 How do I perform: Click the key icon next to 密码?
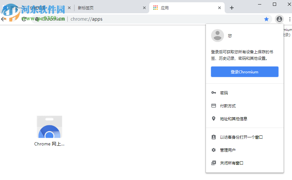[x=214, y=93]
